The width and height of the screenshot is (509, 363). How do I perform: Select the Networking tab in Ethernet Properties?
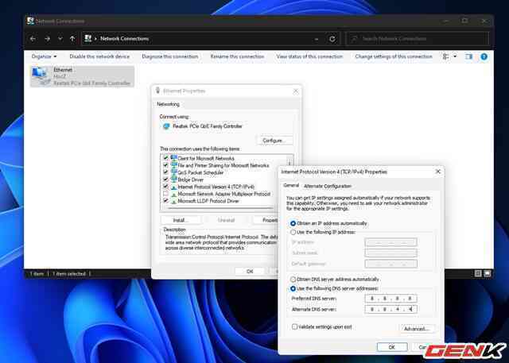pyautogui.click(x=168, y=104)
